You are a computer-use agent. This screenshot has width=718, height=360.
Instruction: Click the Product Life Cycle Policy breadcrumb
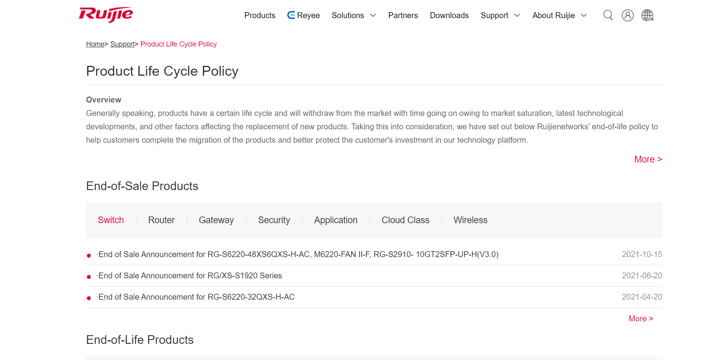pyautogui.click(x=179, y=44)
